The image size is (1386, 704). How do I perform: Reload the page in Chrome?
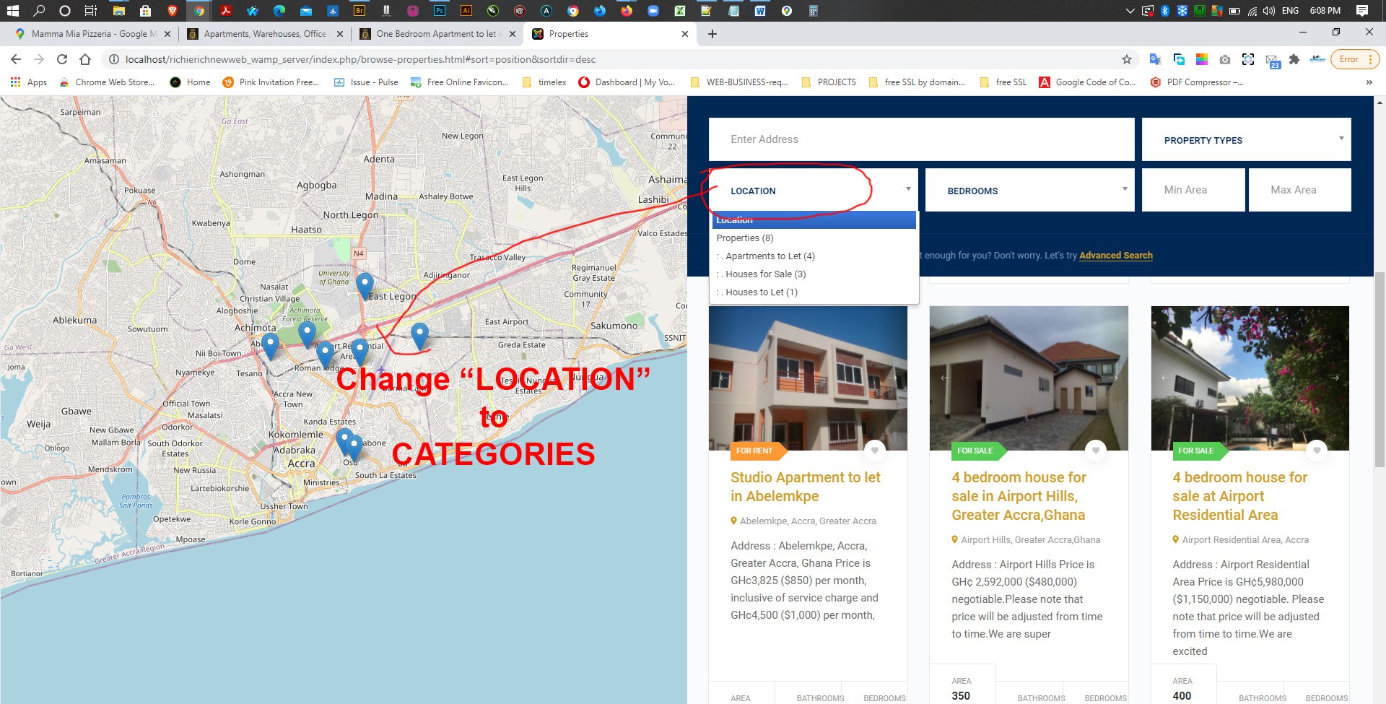62,59
